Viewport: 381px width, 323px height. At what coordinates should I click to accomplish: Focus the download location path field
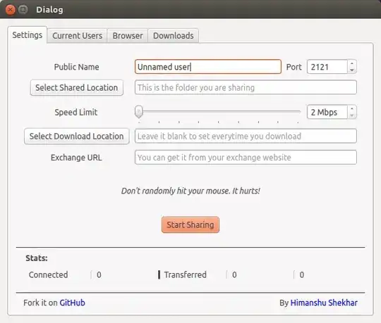(x=246, y=137)
